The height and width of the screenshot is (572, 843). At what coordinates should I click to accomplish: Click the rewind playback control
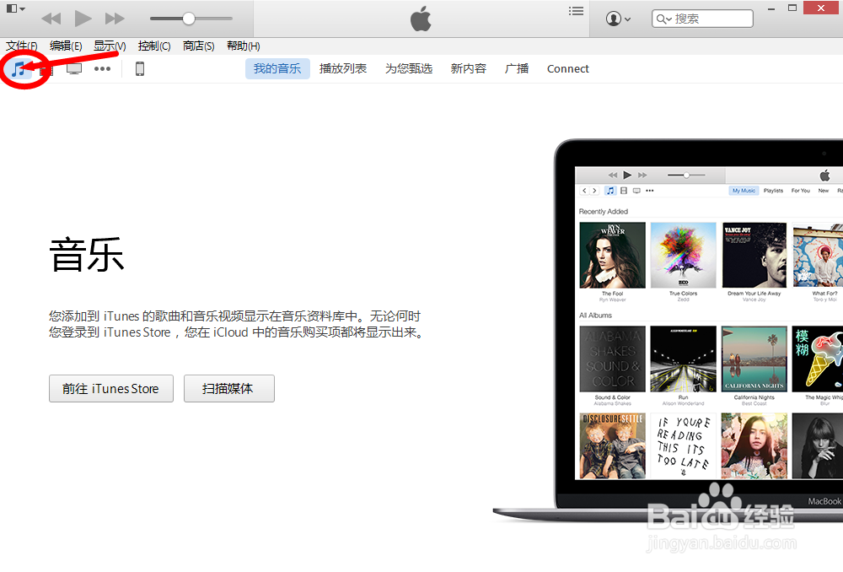[51, 18]
